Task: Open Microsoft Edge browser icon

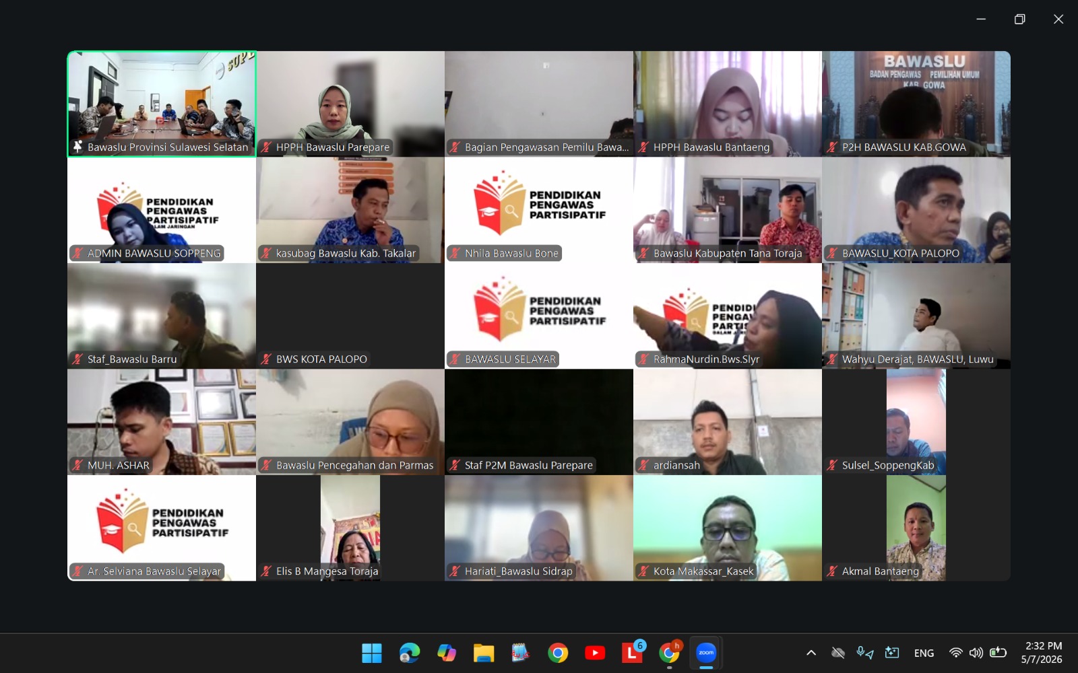Action: pos(409,652)
